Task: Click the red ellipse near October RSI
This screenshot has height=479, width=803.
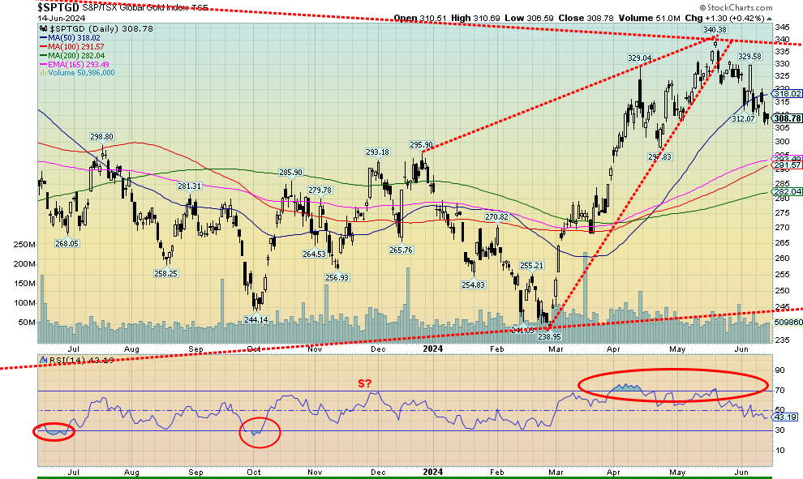Action: click(x=260, y=432)
